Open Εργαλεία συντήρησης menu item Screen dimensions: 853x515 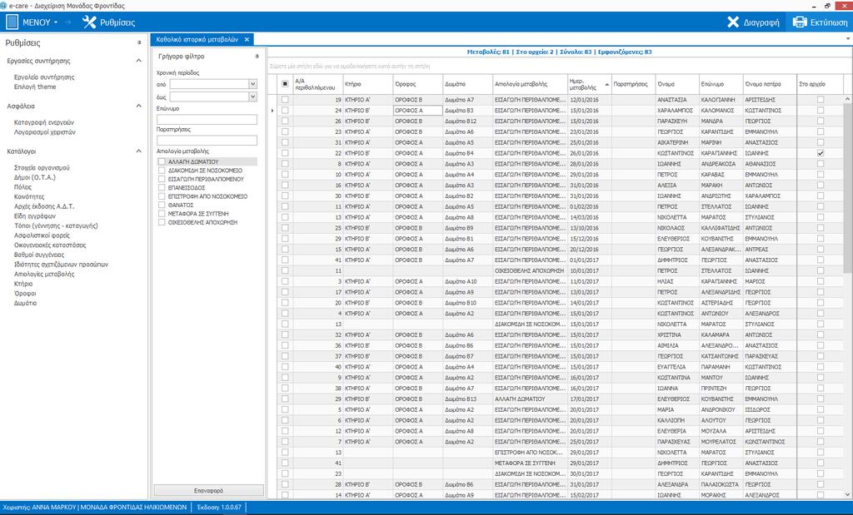[44, 77]
